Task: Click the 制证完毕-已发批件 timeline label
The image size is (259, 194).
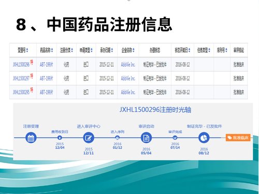Action: point(204,126)
